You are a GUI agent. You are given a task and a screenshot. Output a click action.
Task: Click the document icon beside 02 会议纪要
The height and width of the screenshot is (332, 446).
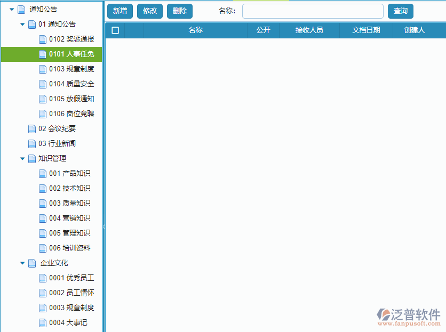click(31, 128)
